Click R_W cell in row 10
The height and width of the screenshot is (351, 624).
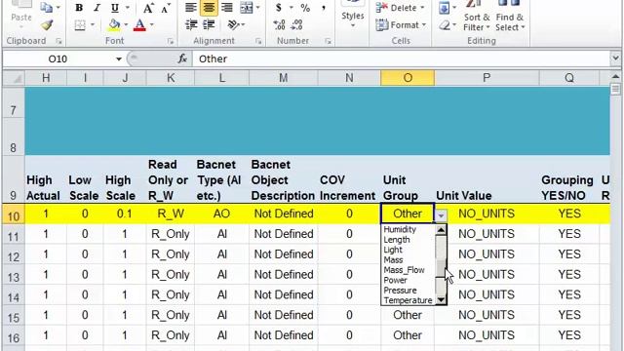[171, 214]
